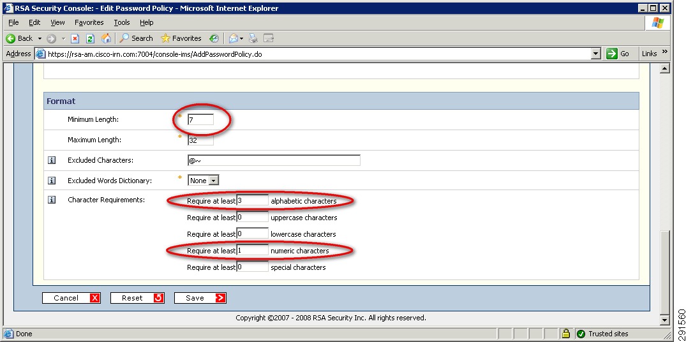Open the Edit menu
Viewport: 686px width, 342px height.
(34, 22)
